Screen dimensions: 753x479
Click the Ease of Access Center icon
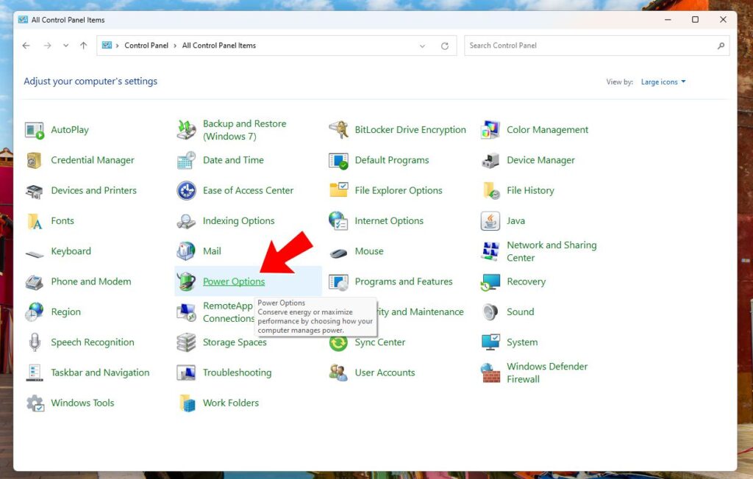tap(186, 190)
